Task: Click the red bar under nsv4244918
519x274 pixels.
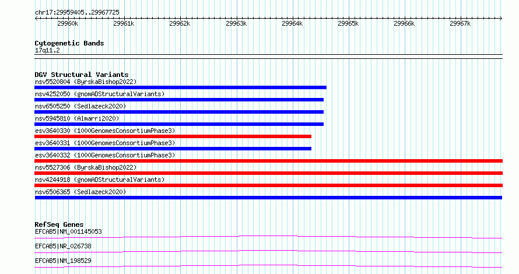Action: pyautogui.click(x=268, y=185)
